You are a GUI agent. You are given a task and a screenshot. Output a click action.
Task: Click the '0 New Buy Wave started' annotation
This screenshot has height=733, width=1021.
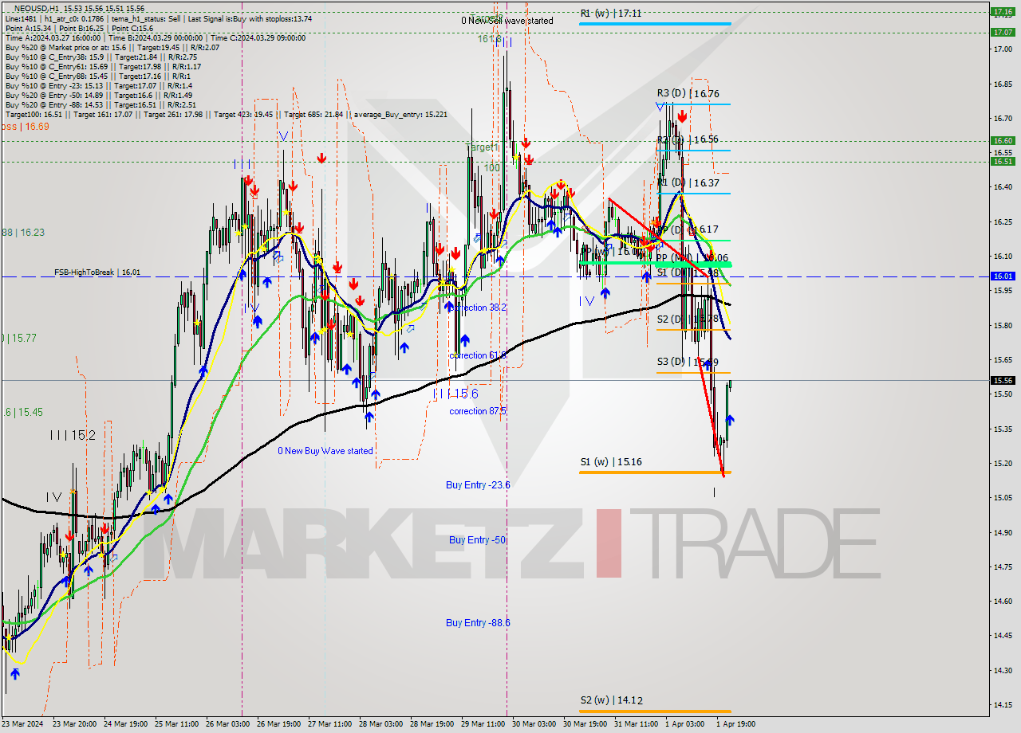325,451
